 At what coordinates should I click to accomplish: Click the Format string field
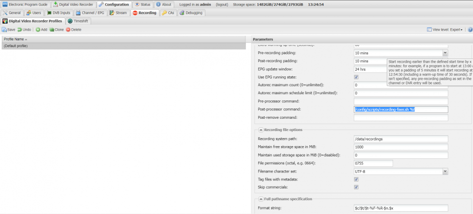[x=401, y=208]
